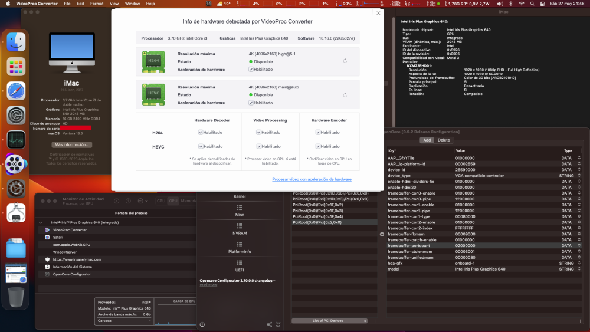Screen dimensions: 590x332
Task: Open the UEFI section in OpenCore Configurator
Action: [240, 266]
